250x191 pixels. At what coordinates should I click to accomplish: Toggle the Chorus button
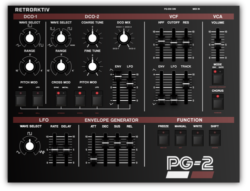(217, 102)
